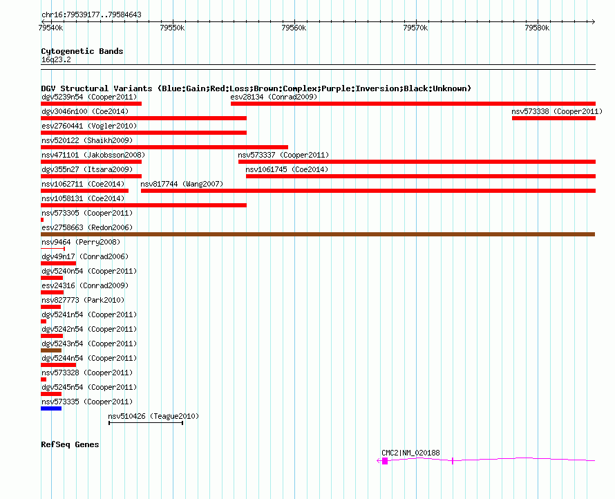
Task: Select nsv1061745 (Coe2014) variant label
Action: 287,169
